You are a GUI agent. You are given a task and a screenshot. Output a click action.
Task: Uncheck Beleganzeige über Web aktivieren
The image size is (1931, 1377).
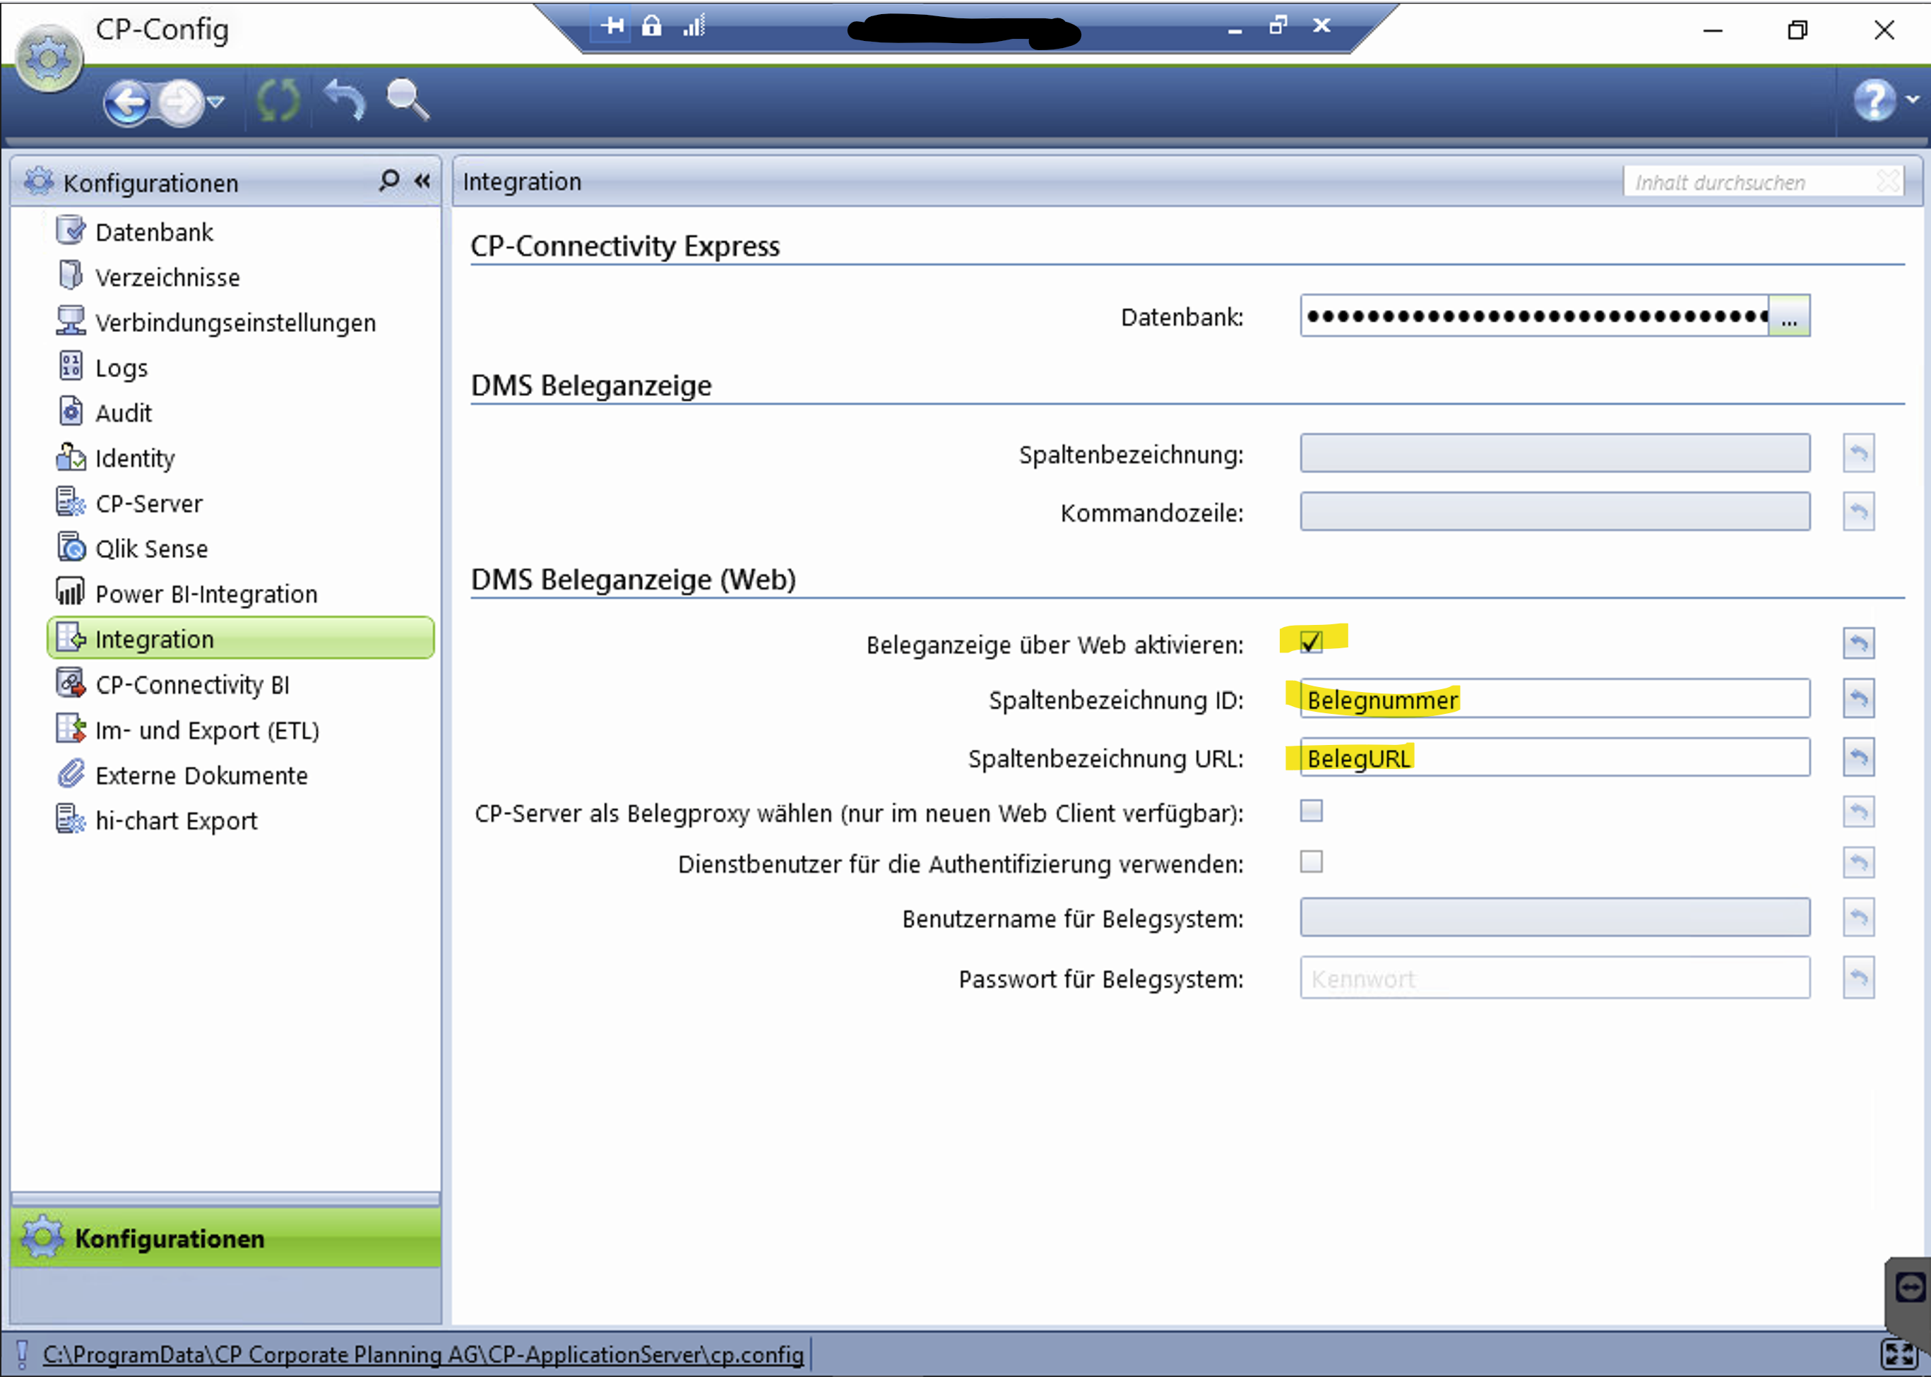(x=1310, y=642)
